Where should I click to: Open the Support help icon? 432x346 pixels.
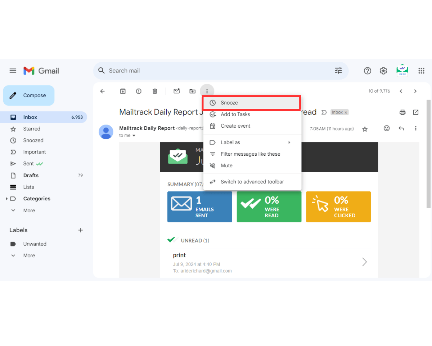pyautogui.click(x=368, y=71)
